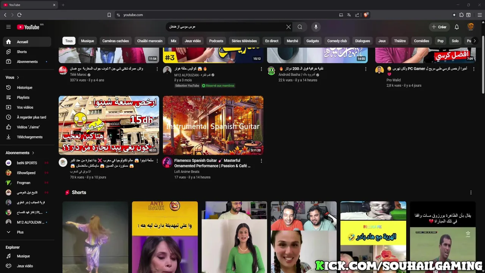Select the Chaâbi marocain filter chip

(x=150, y=41)
